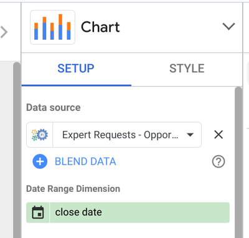Click the left canvas vertical scrollbar
The height and width of the screenshot is (238, 249).
tap(17, 150)
